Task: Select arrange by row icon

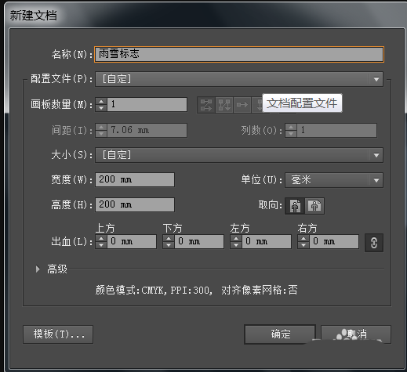Action: click(x=242, y=105)
